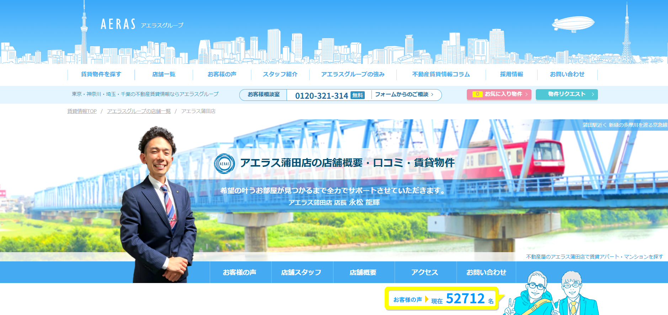Go to 採用情報 page
This screenshot has height=315, width=668.
(512, 74)
